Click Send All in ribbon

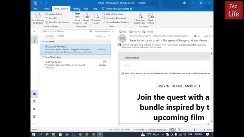51,18
